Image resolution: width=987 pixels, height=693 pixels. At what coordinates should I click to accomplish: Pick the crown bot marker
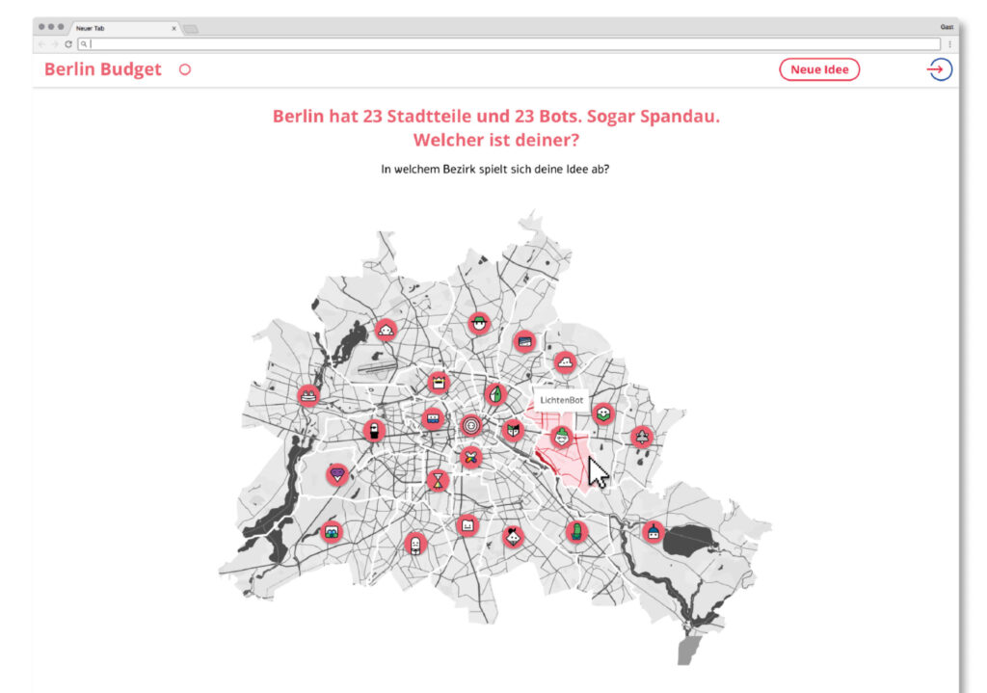point(439,384)
